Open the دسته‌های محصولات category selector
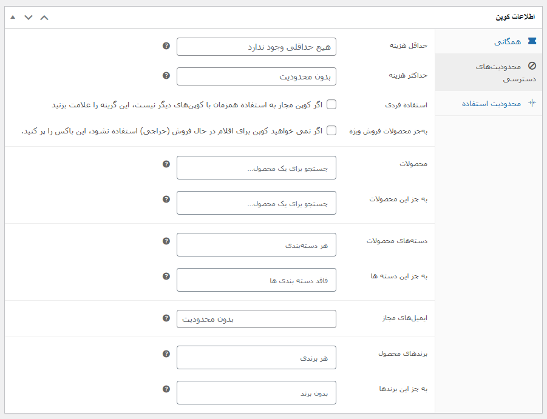The image size is (547, 419). click(256, 245)
